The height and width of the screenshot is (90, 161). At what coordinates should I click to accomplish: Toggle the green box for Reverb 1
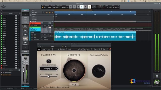tap(2, 16)
